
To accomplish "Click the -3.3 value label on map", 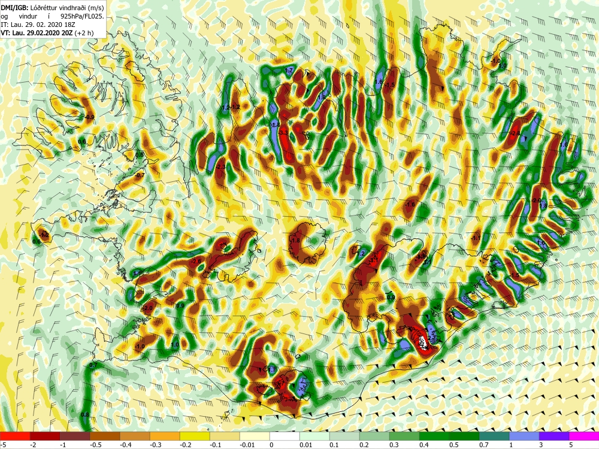I will (x=283, y=132).
